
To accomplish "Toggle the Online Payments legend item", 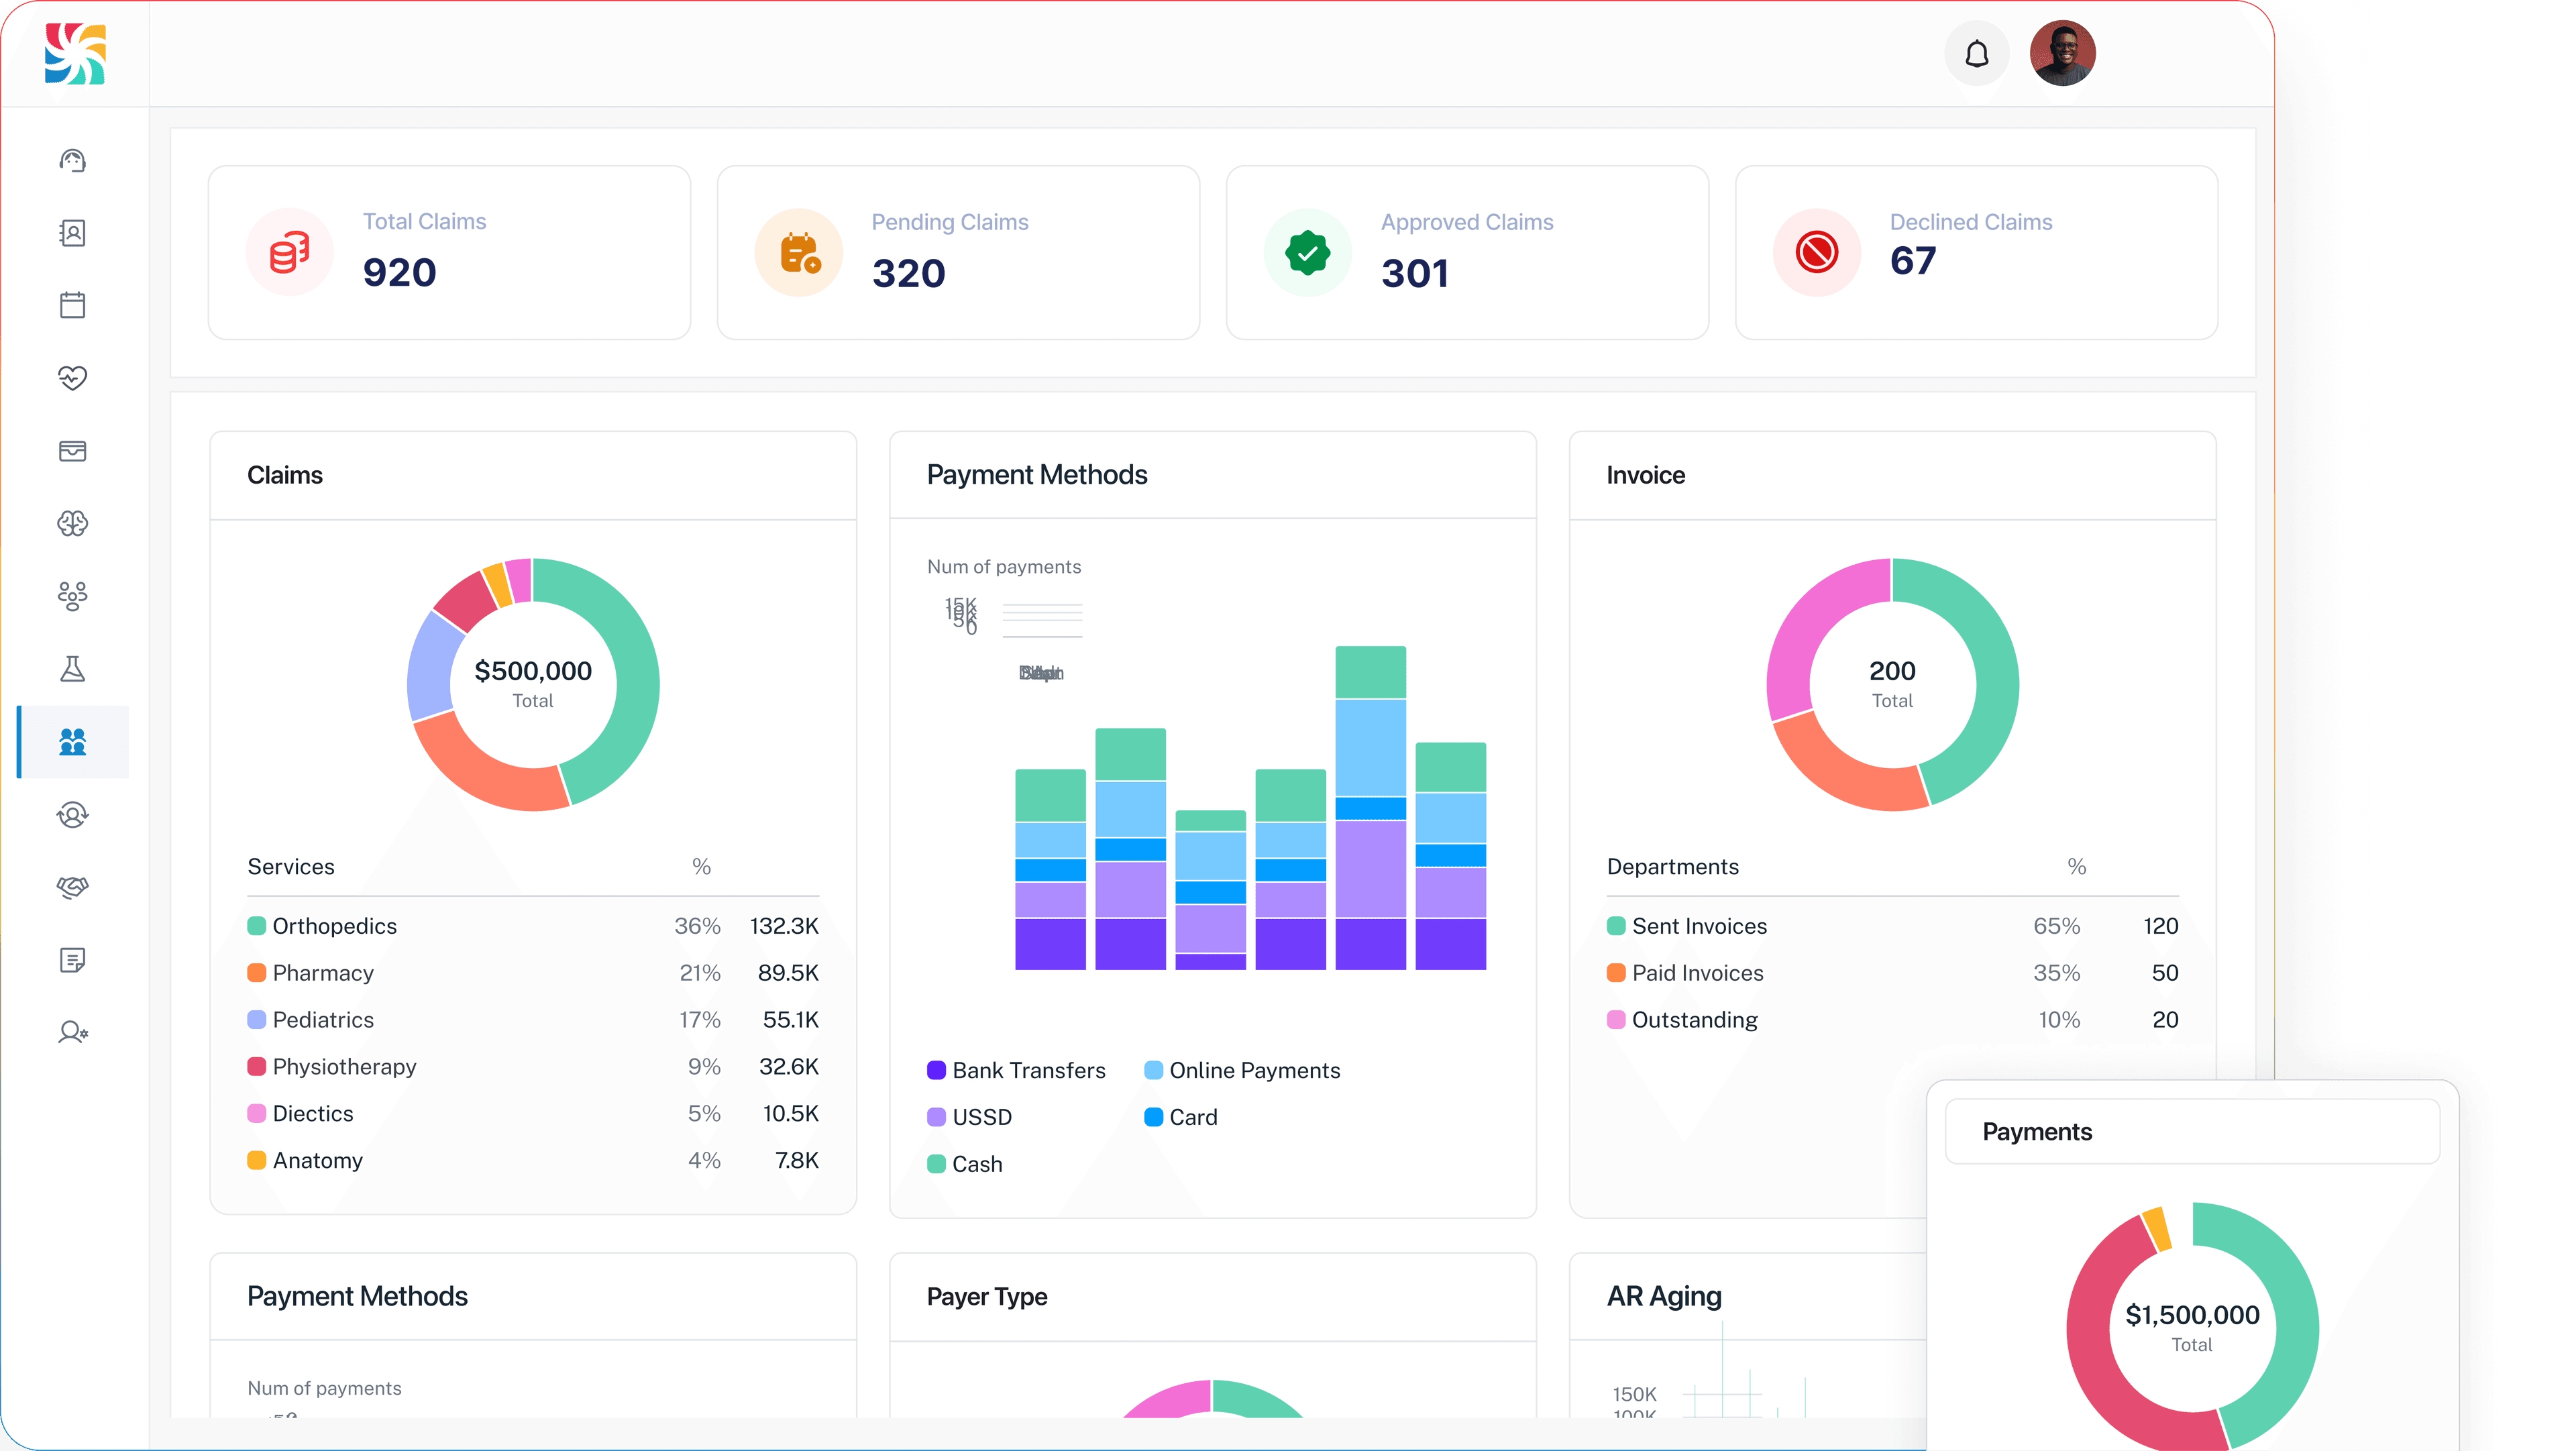I will (x=1242, y=1070).
